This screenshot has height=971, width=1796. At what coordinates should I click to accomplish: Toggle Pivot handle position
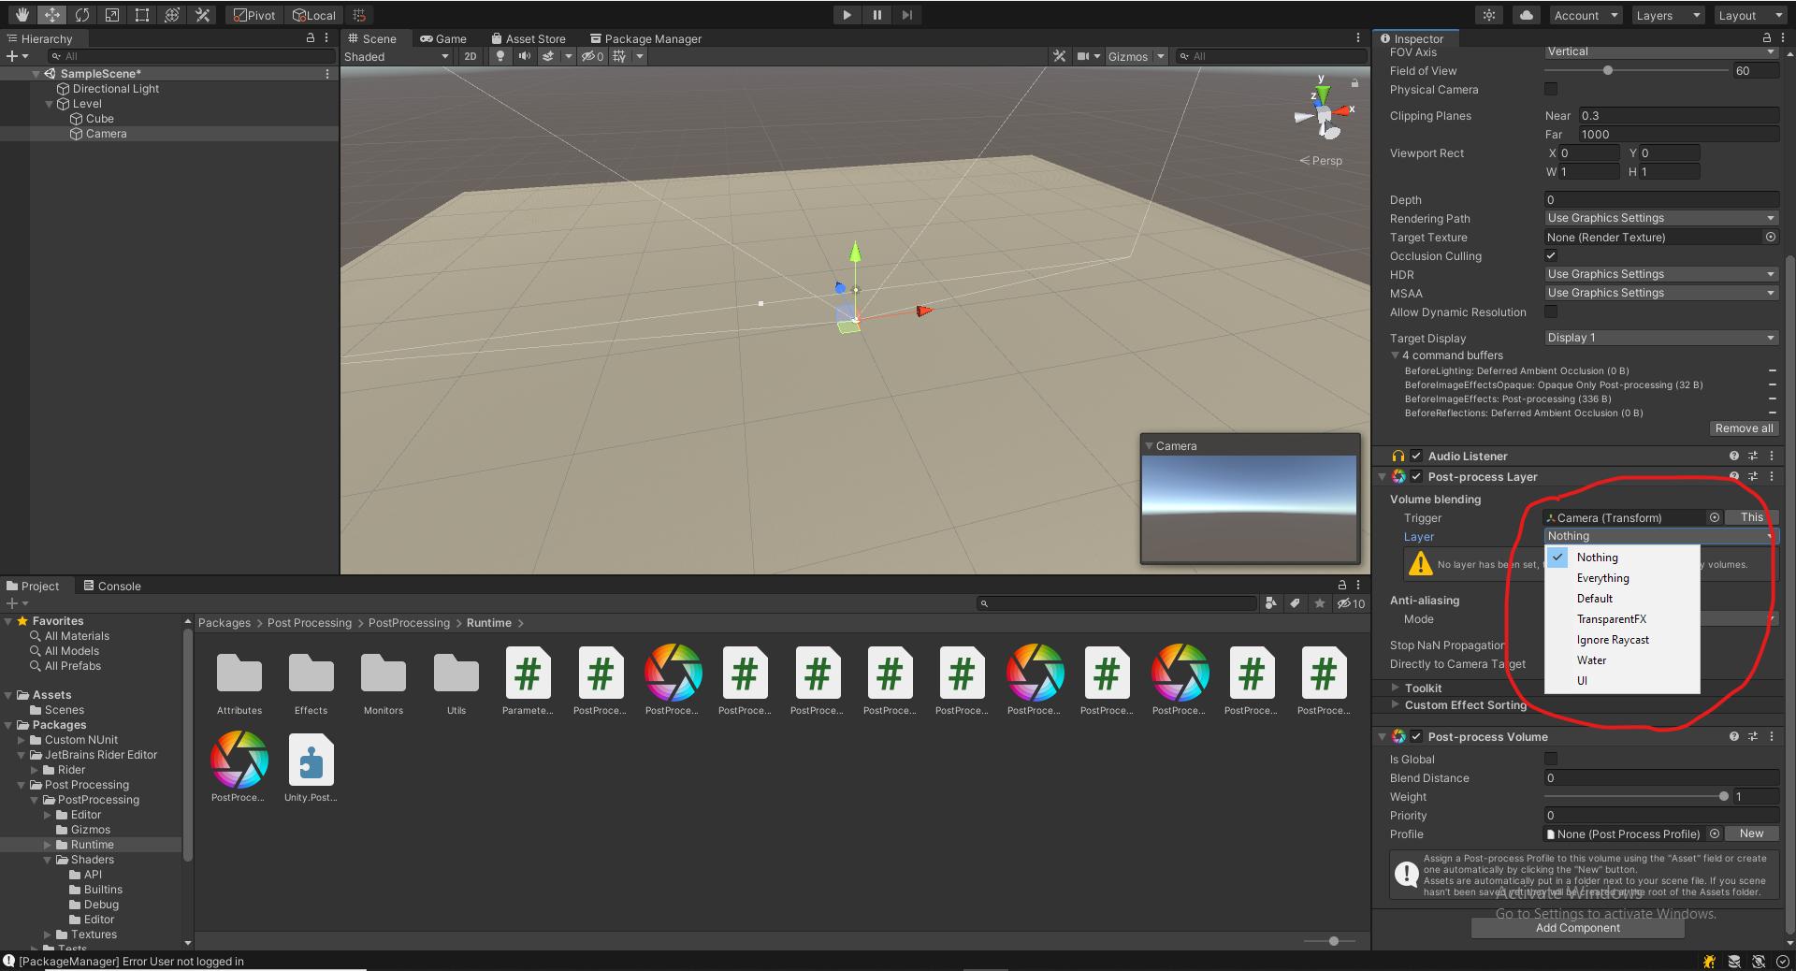tap(254, 15)
